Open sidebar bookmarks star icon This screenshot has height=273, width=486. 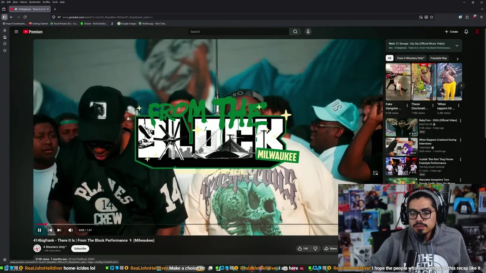click(x=5, y=50)
